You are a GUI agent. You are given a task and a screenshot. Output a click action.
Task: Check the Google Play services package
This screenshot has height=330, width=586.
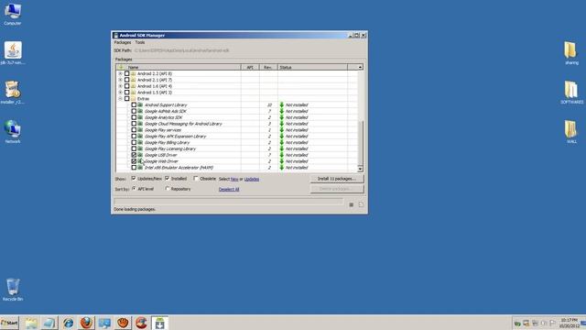[134, 130]
